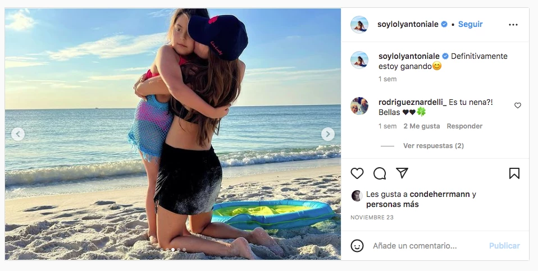This screenshot has width=538, height=271.
Task: Go to the next photo in the carousel
Action: pos(328,134)
